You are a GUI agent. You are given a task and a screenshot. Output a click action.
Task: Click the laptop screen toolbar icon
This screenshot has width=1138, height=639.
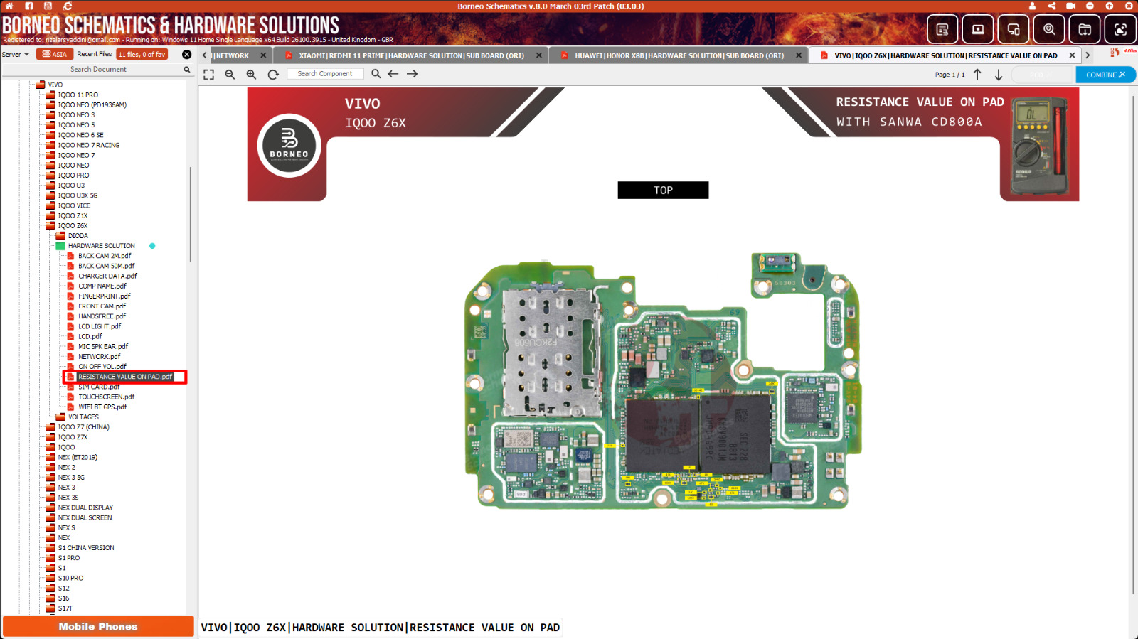978,29
